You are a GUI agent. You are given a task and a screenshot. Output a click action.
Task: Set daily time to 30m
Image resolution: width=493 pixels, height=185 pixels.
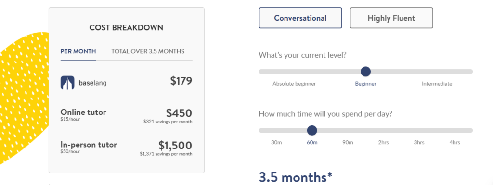(x=276, y=142)
